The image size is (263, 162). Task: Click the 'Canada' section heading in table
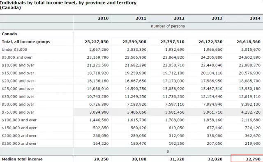(x=9, y=34)
